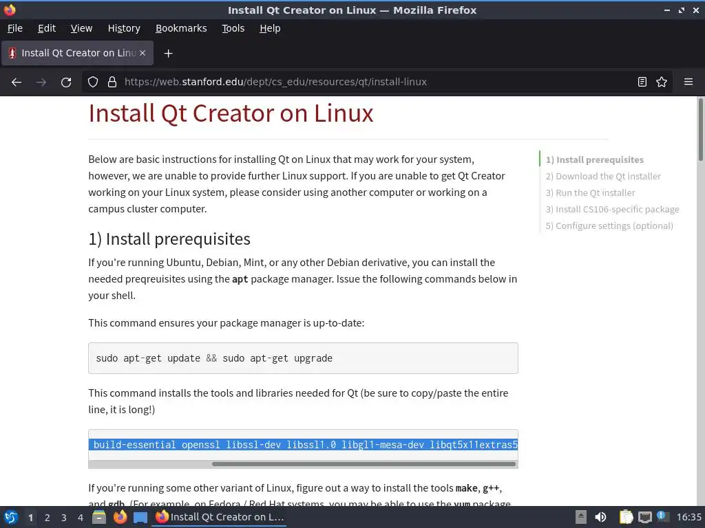The width and height of the screenshot is (705, 528).
Task: Show site security info padlock
Action: (112, 82)
